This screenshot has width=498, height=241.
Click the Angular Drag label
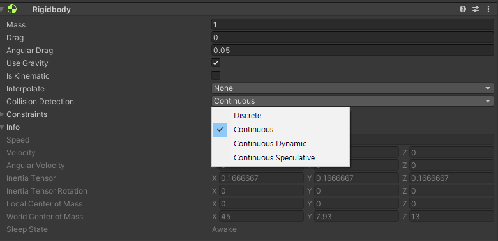click(x=29, y=51)
